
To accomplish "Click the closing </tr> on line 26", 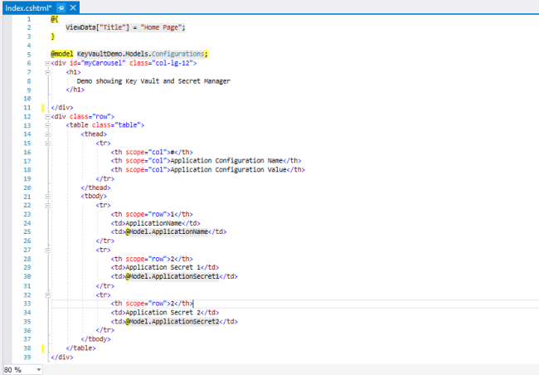I will [x=104, y=241].
